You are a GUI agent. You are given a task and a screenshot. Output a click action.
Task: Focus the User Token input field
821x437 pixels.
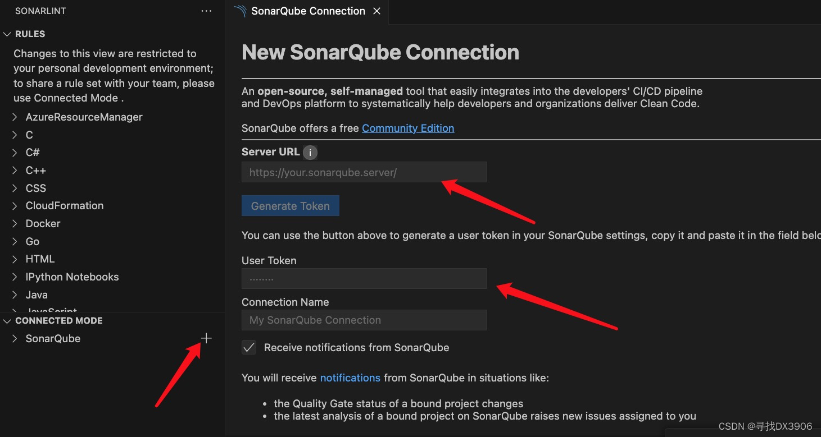(x=364, y=278)
